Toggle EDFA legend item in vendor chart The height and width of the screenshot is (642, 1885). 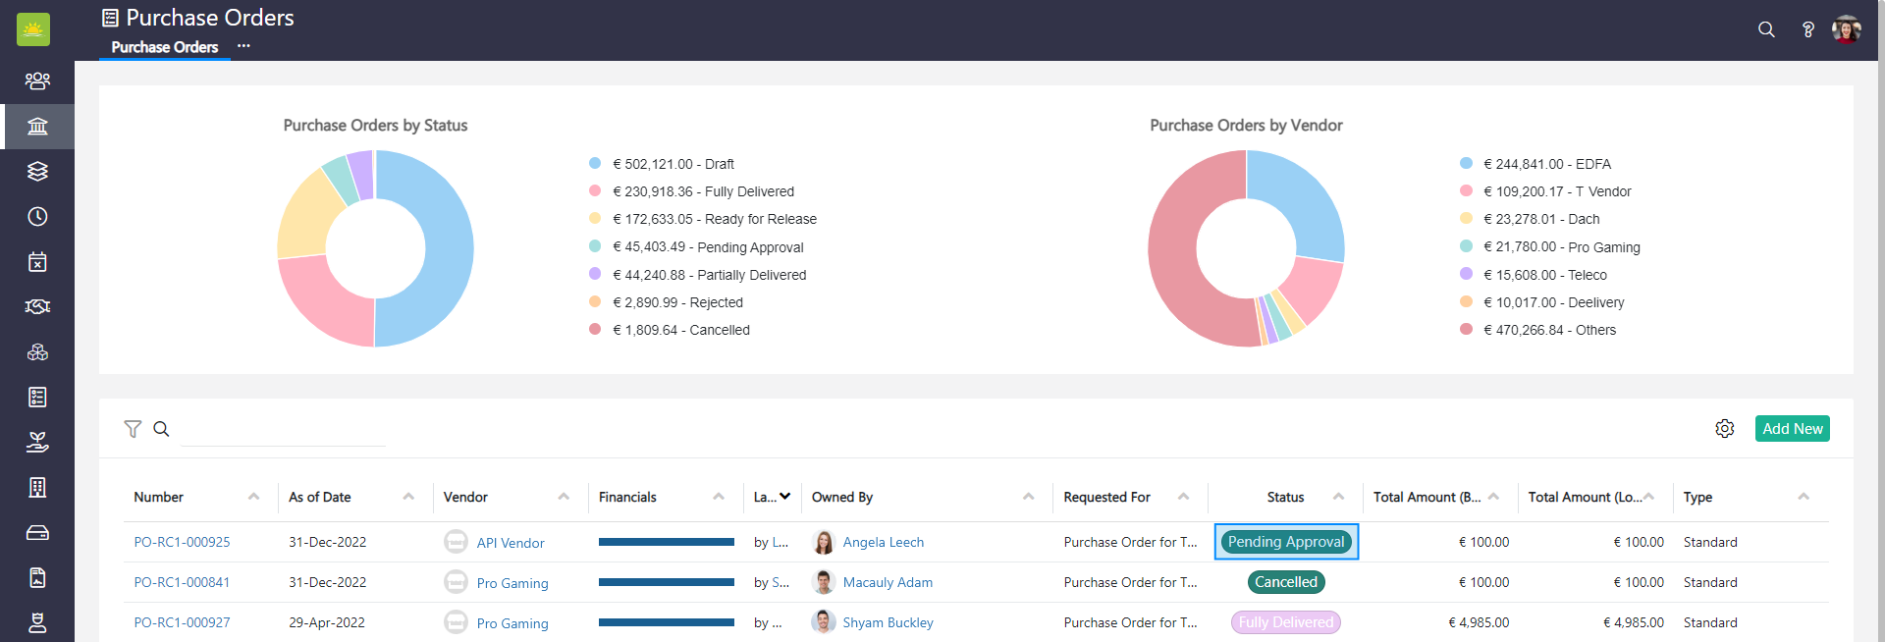click(1546, 164)
